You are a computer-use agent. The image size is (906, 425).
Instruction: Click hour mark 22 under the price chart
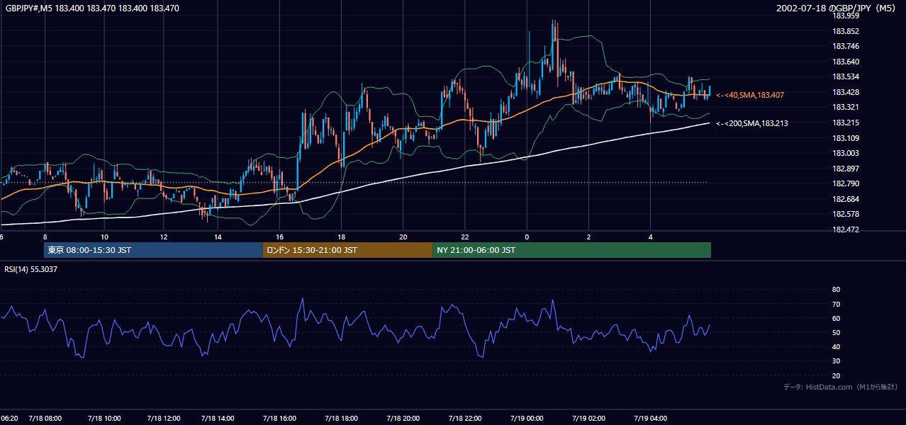(x=465, y=237)
